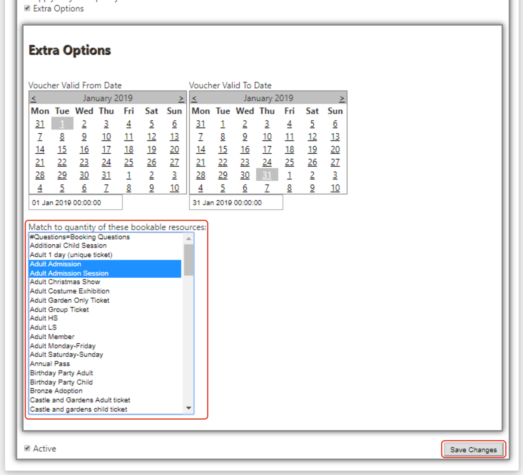
Task: Pick day 20 in Valid To calendar
Action: (x=335, y=149)
